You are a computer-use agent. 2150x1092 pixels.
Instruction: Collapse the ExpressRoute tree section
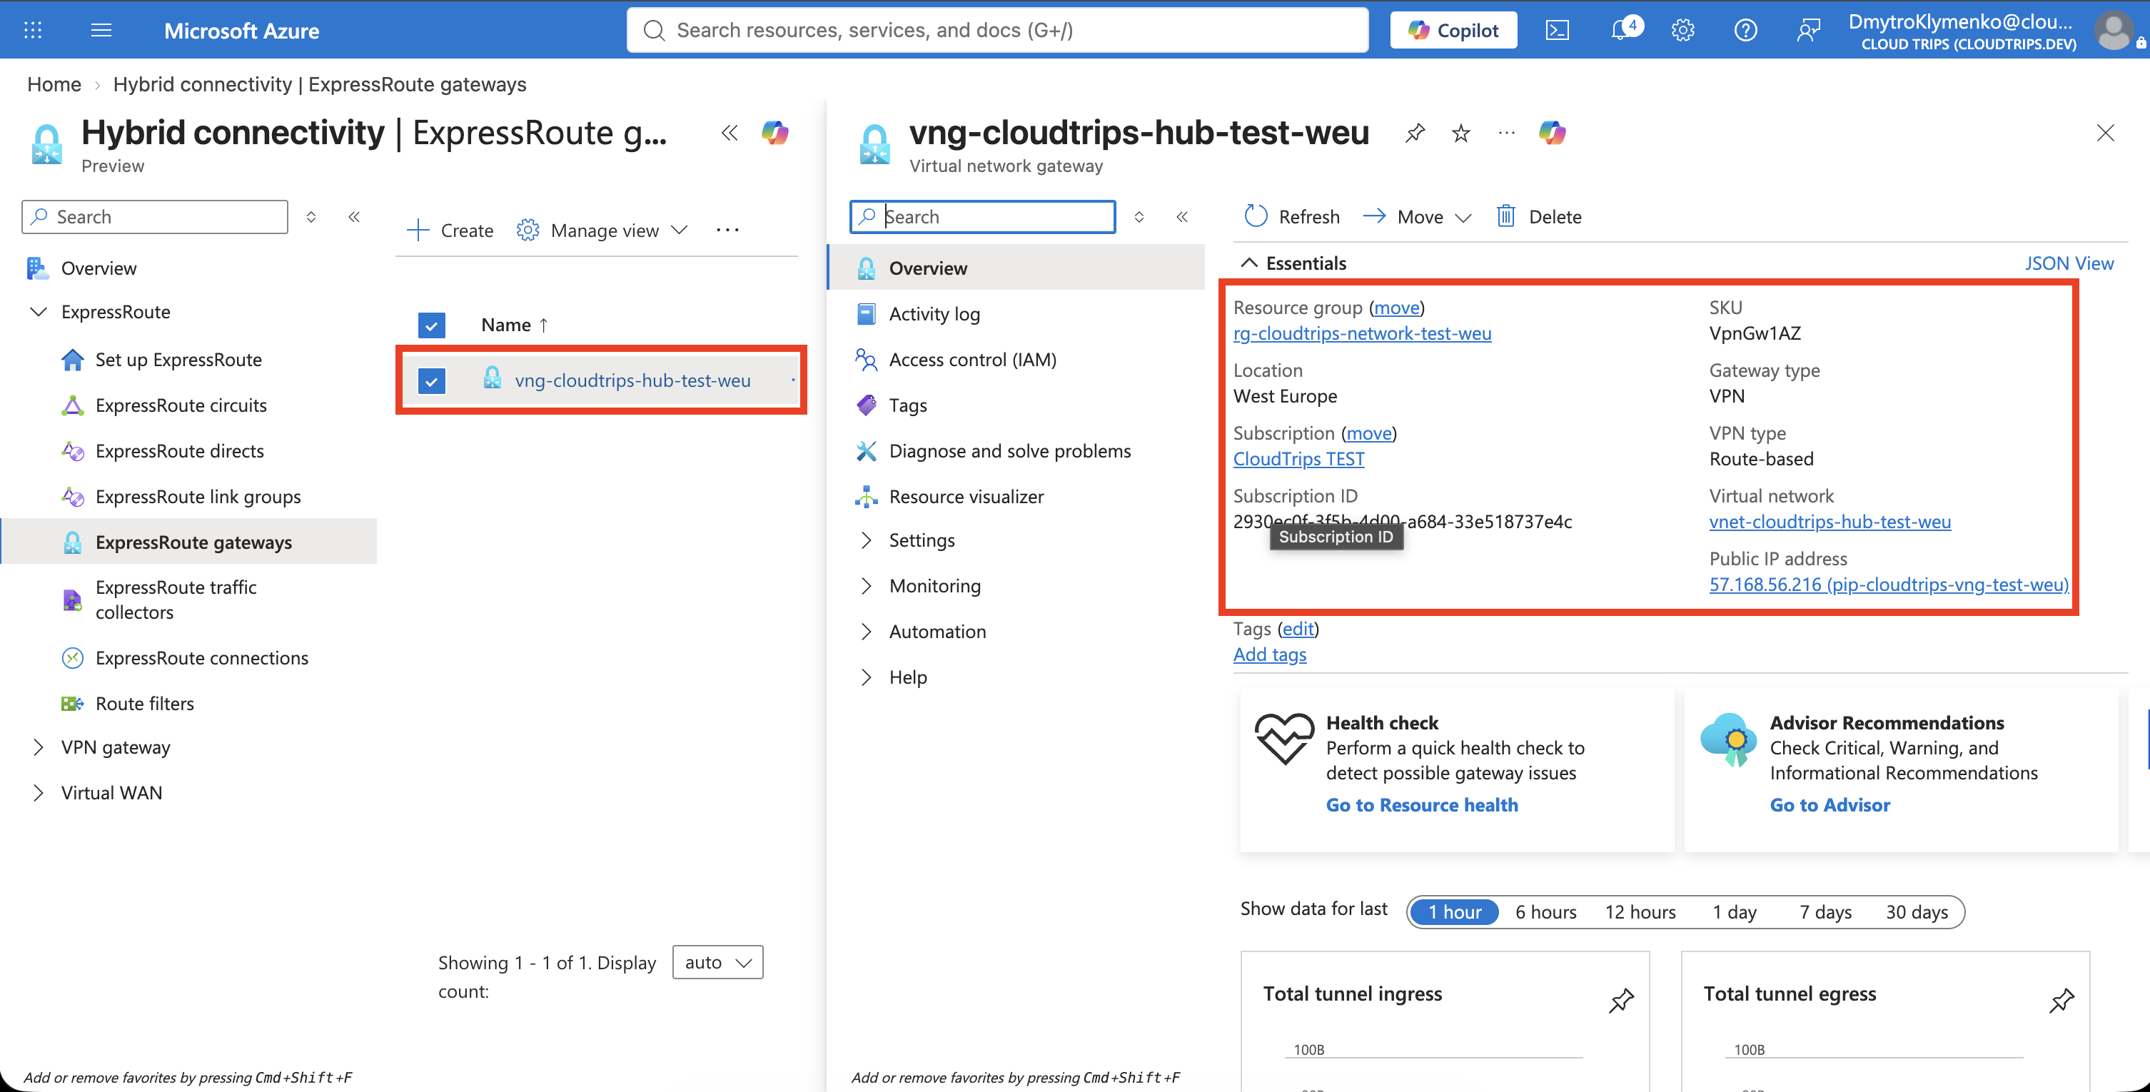pos(39,312)
